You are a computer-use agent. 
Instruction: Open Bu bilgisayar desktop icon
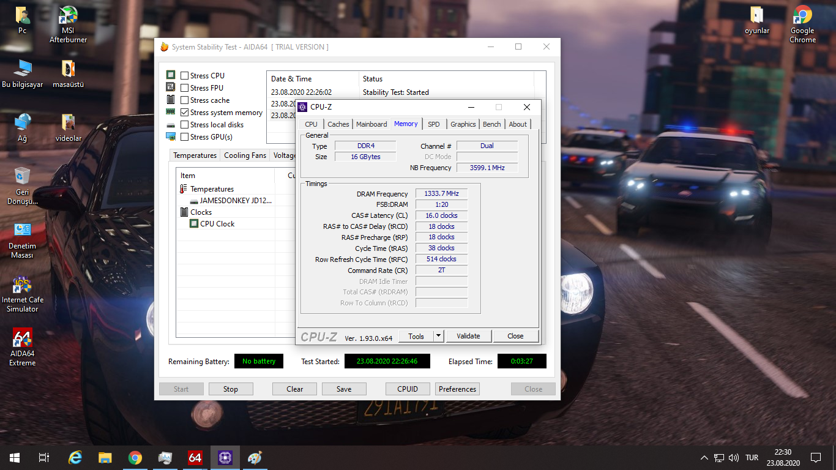(x=23, y=73)
